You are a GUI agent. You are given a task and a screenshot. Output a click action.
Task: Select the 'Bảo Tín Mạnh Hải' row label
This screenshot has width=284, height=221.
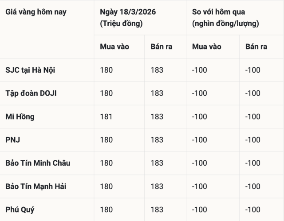click(36, 186)
